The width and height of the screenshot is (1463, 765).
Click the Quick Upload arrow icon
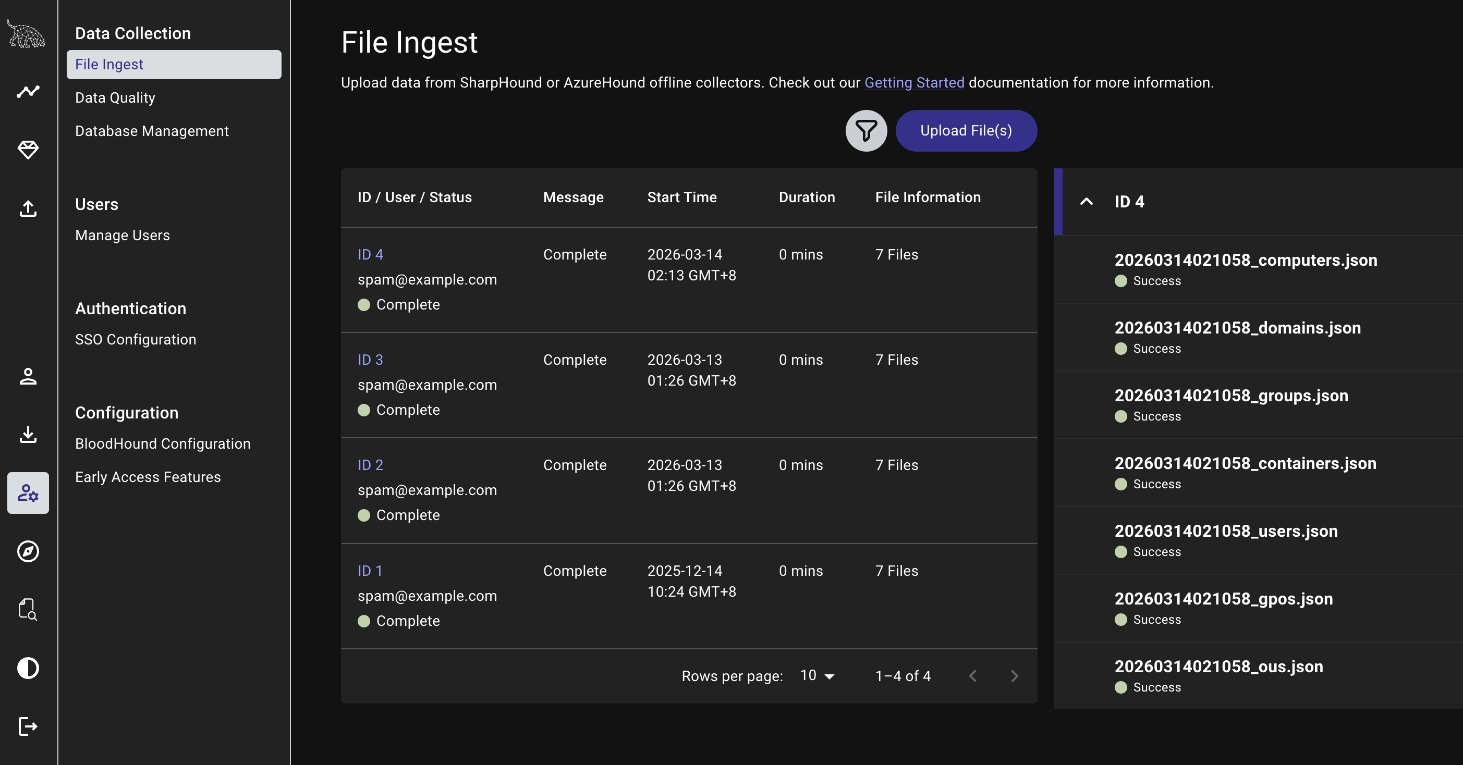point(28,208)
